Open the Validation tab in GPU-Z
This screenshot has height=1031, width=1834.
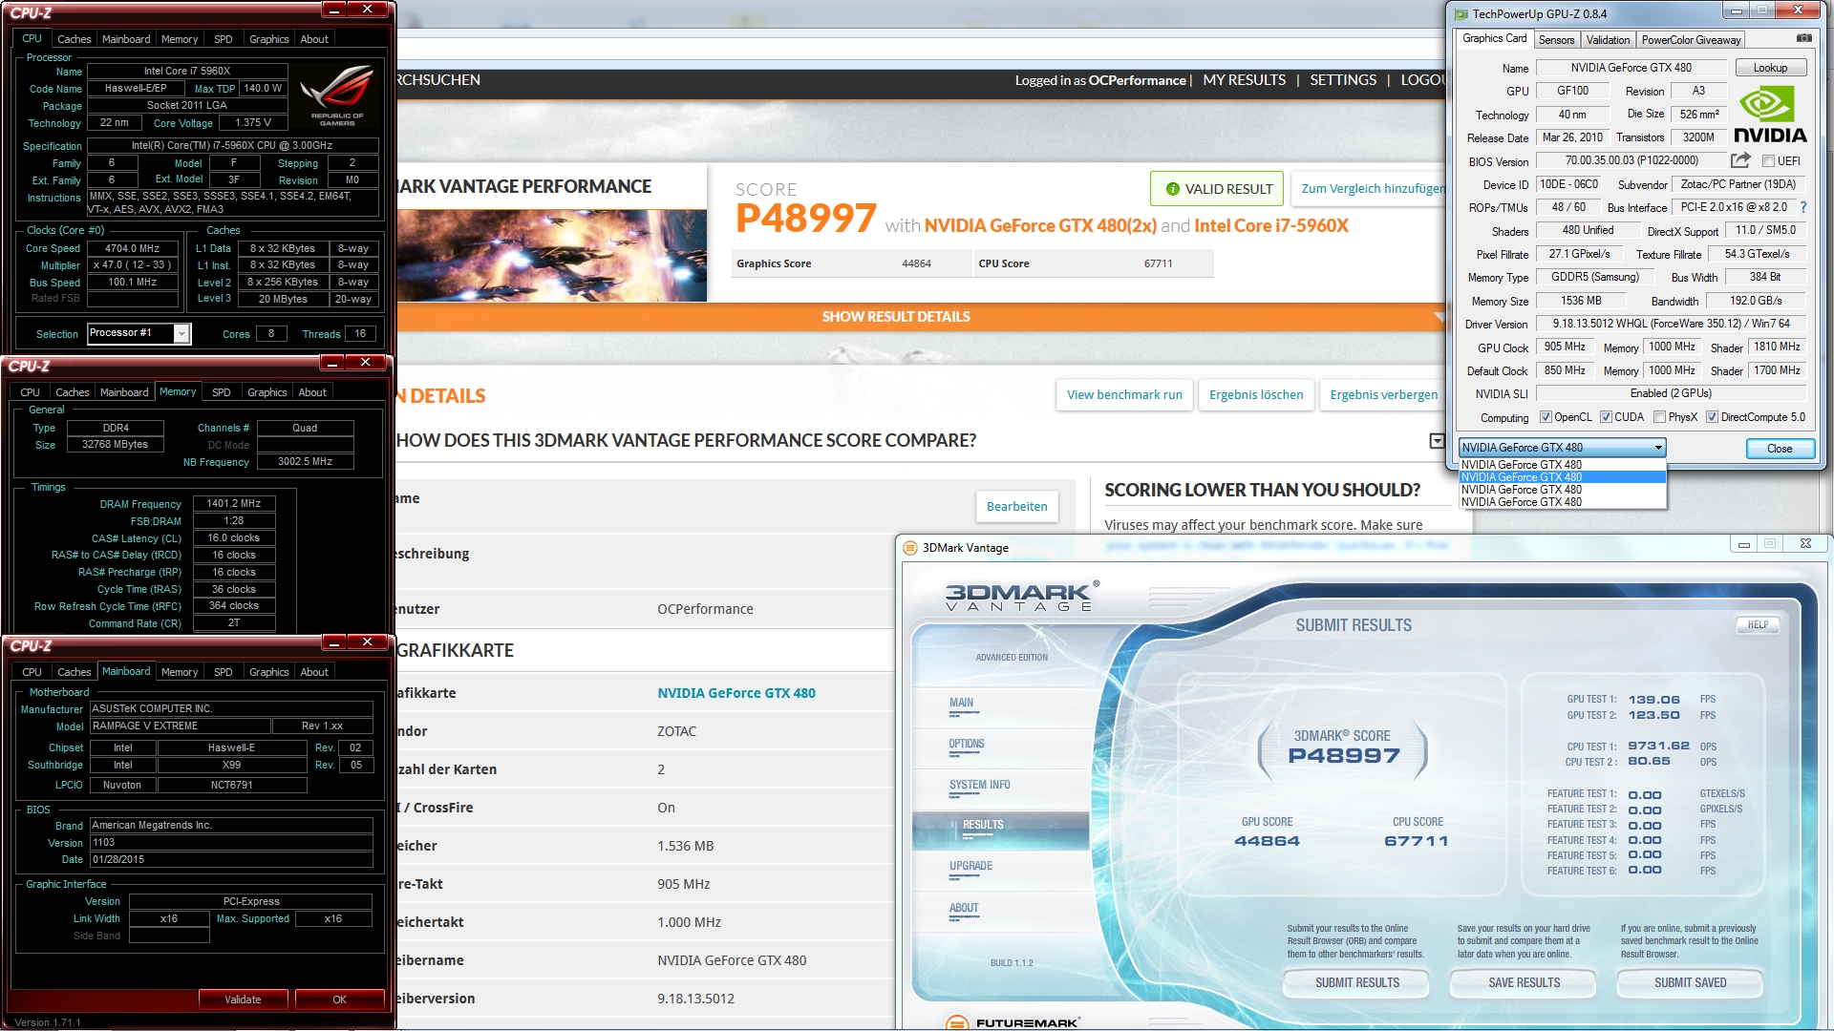pyautogui.click(x=1608, y=40)
